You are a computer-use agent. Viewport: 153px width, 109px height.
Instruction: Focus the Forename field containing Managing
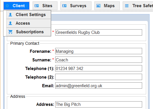click(x=99, y=51)
